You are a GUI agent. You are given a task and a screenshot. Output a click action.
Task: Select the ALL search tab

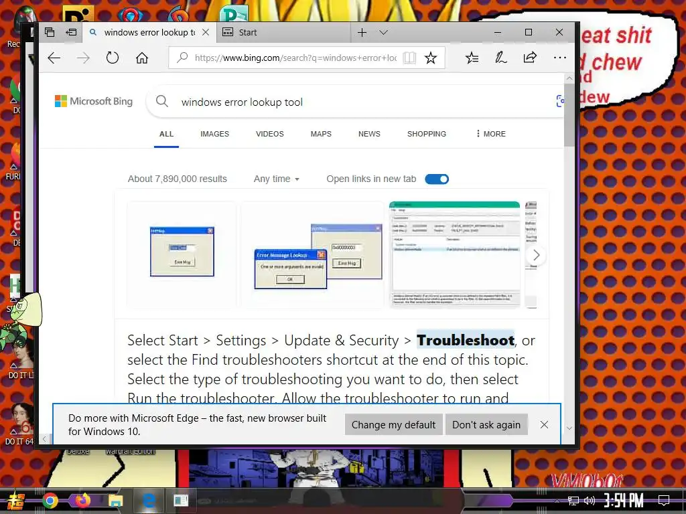pos(166,134)
